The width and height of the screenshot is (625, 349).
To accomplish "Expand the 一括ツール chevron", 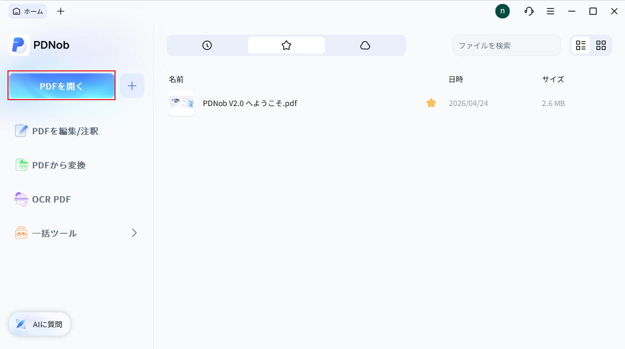I will pyautogui.click(x=134, y=233).
